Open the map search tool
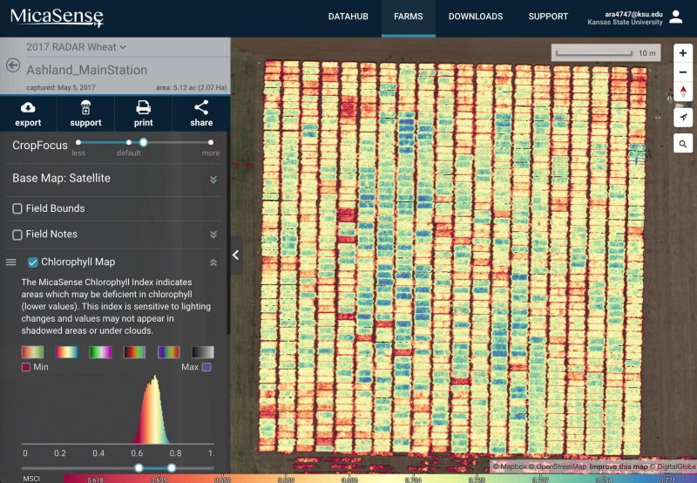The image size is (697, 483). click(x=682, y=144)
